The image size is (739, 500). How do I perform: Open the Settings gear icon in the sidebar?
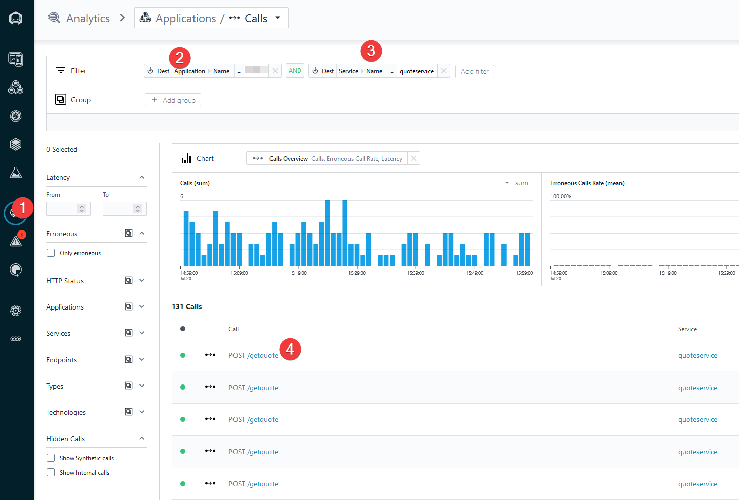click(x=16, y=311)
